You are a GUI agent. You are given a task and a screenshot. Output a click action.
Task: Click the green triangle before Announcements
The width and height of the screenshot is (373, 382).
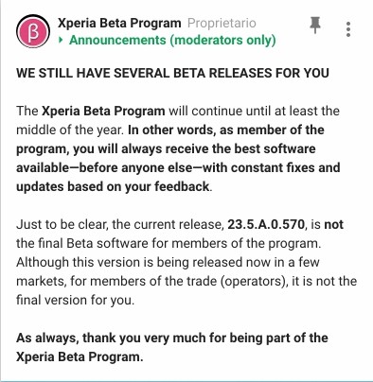pos(62,40)
